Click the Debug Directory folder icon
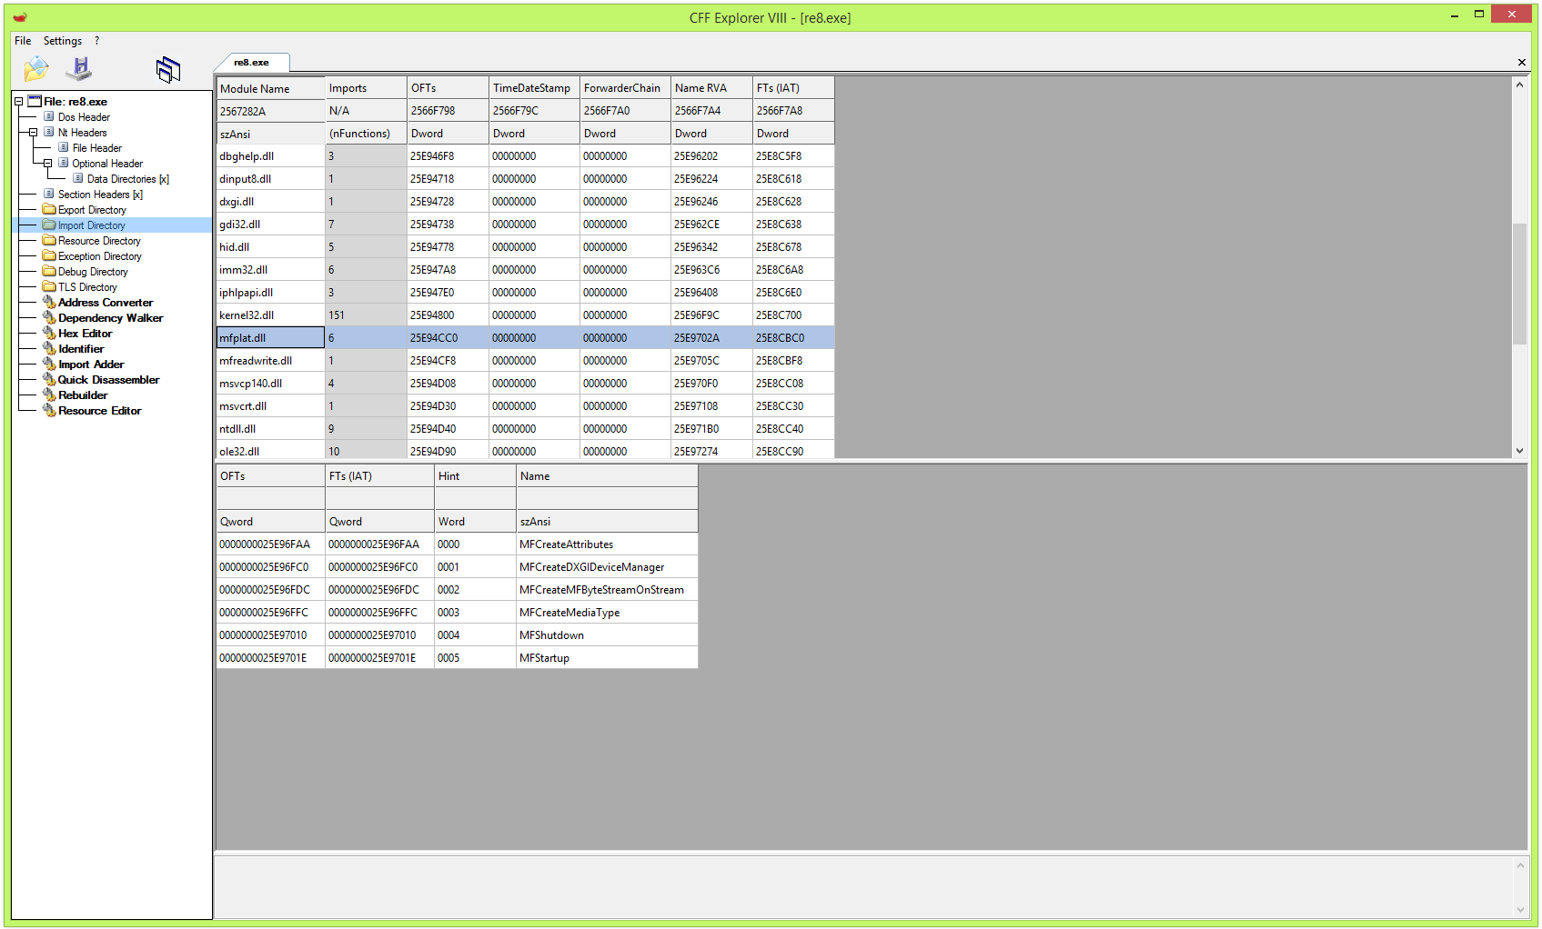 [49, 272]
